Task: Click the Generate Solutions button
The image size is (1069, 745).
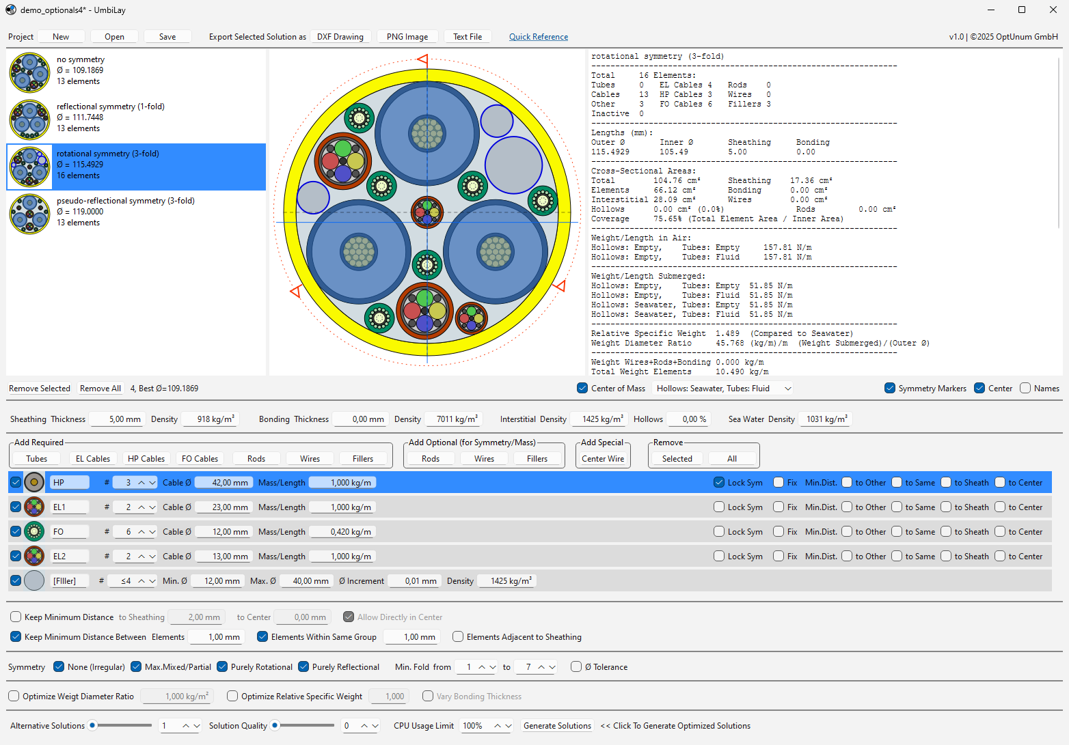Action: pyautogui.click(x=557, y=726)
